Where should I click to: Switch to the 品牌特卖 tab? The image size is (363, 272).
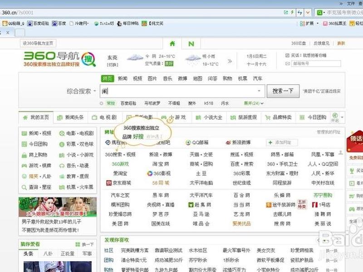[x=278, y=117]
